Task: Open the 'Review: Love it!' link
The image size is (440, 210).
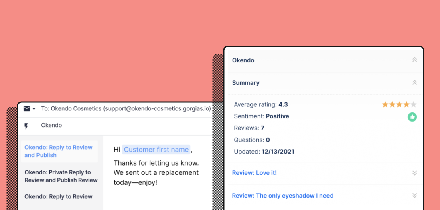Action: [x=254, y=173]
